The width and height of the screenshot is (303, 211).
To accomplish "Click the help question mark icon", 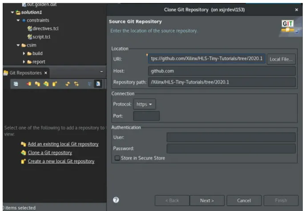I will click(x=116, y=200).
